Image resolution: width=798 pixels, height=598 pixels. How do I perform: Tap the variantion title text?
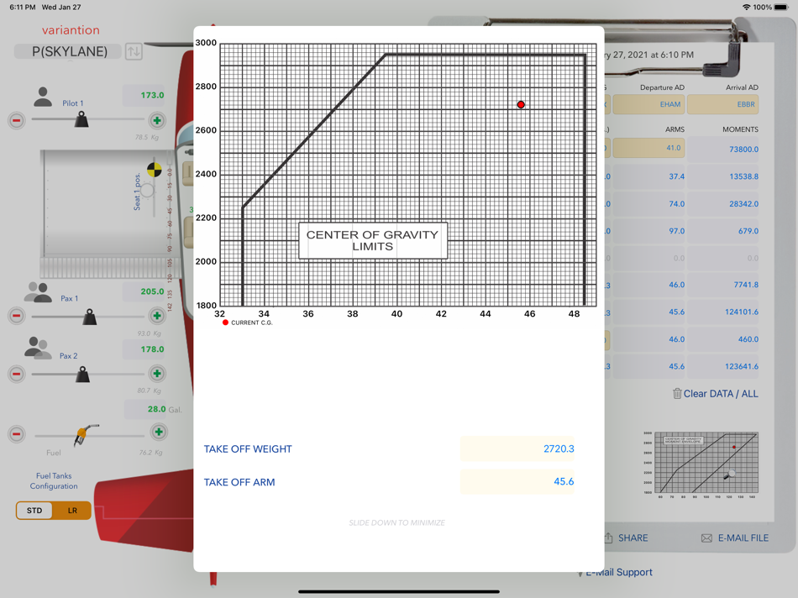[71, 30]
